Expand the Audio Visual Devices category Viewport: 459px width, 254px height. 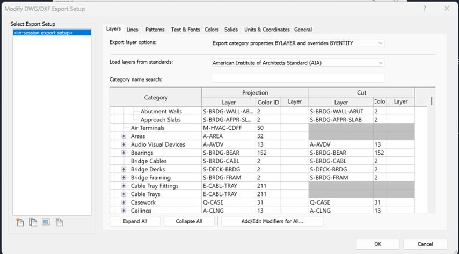click(x=124, y=144)
